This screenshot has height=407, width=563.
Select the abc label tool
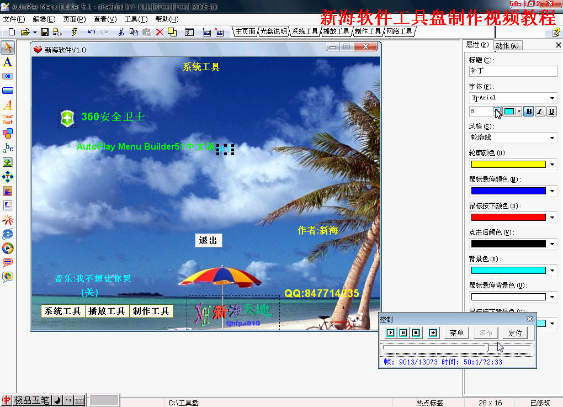pos(8,147)
